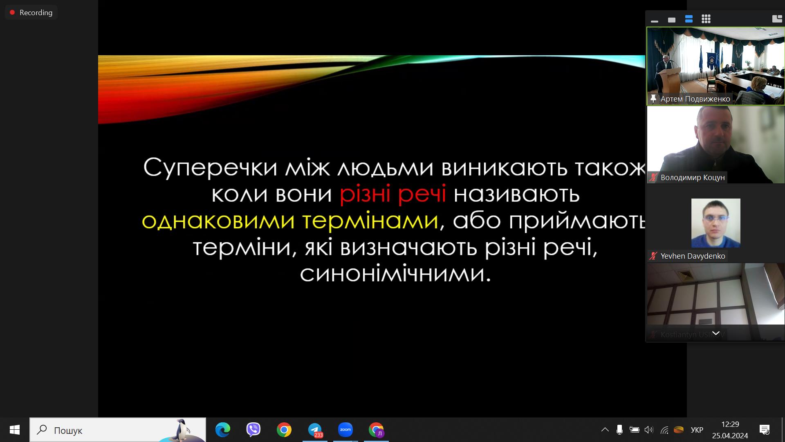Expand more participants with down chevron
This screenshot has width=785, height=442.
click(716, 333)
